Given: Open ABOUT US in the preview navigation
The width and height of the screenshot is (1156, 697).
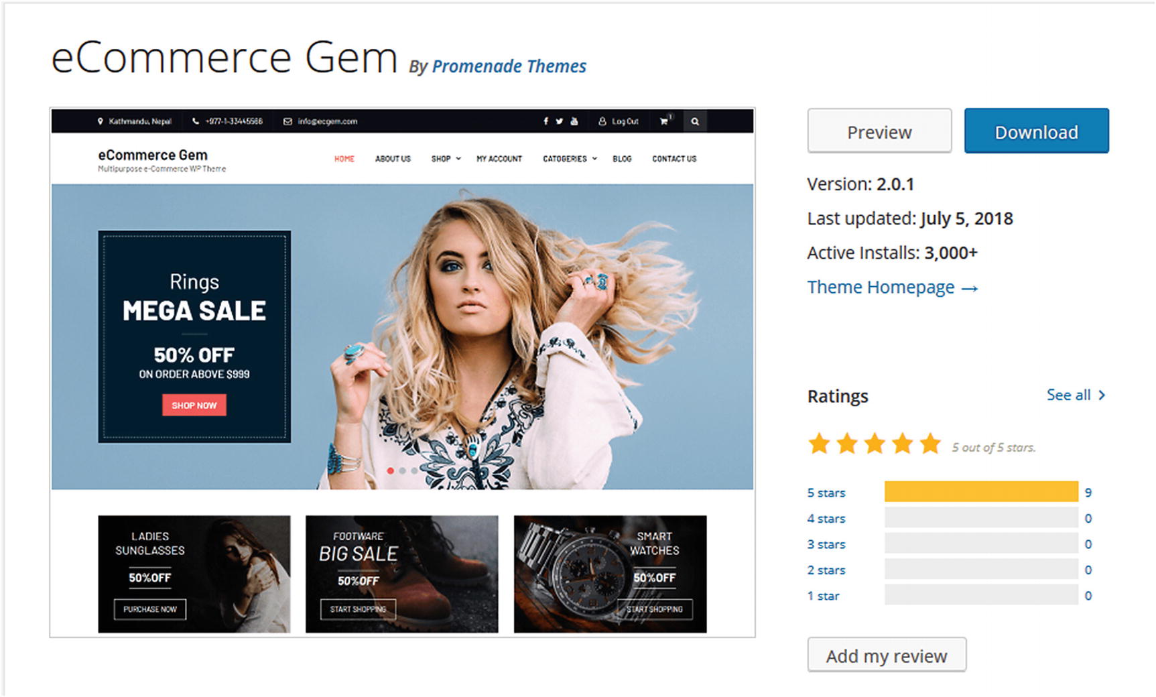Looking at the screenshot, I should point(393,159).
